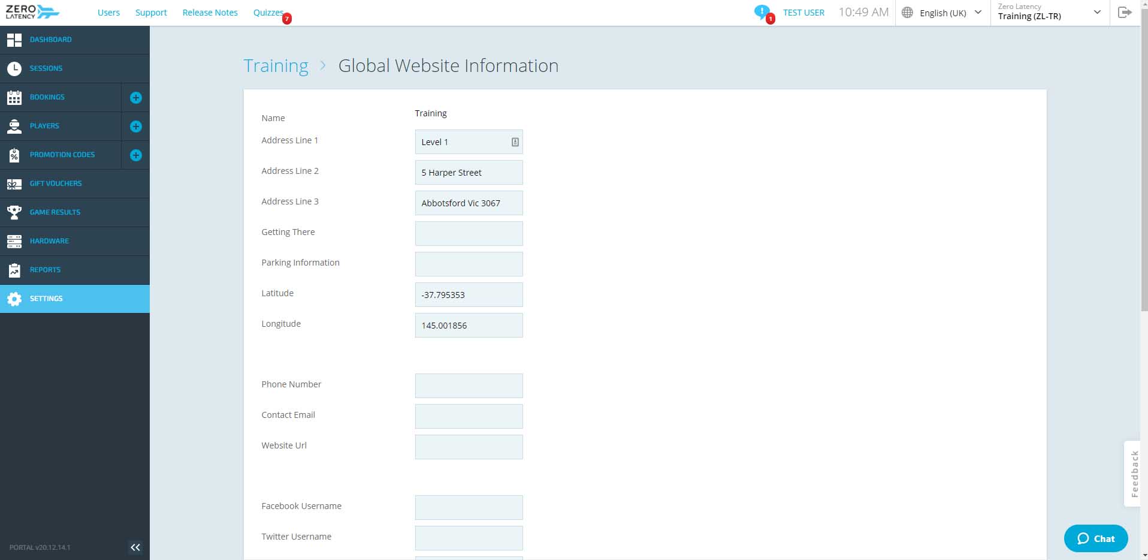
Task: Open notifications bubble icon
Action: [762, 12]
